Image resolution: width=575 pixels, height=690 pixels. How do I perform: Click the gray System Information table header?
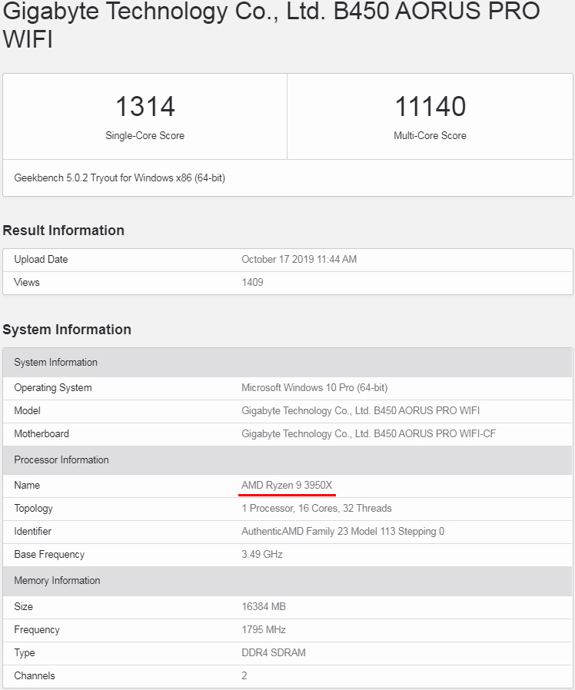click(x=287, y=362)
